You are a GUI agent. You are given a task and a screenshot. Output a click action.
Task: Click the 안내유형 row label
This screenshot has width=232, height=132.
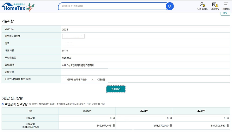click(x=9, y=72)
